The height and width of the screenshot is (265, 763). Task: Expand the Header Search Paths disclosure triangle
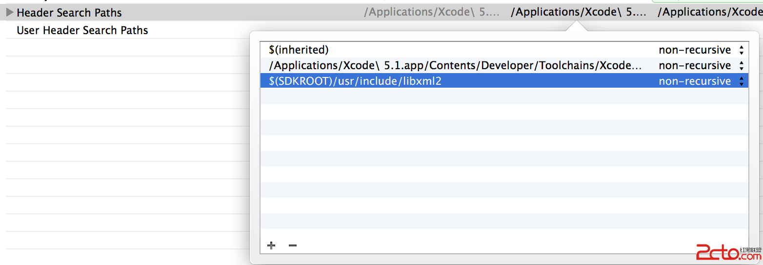point(10,13)
